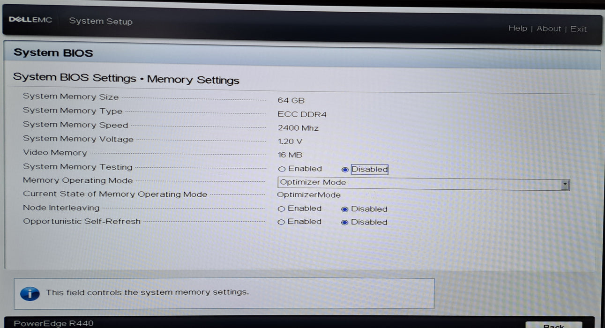Select Disabled for System Memory Testing

pos(345,170)
